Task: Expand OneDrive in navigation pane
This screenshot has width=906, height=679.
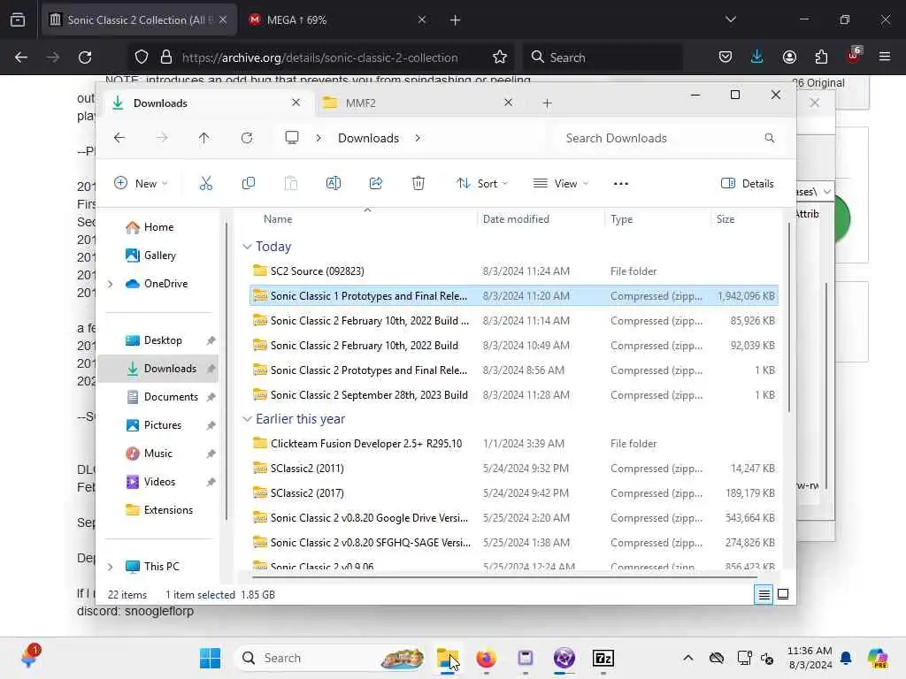Action: [x=111, y=284]
